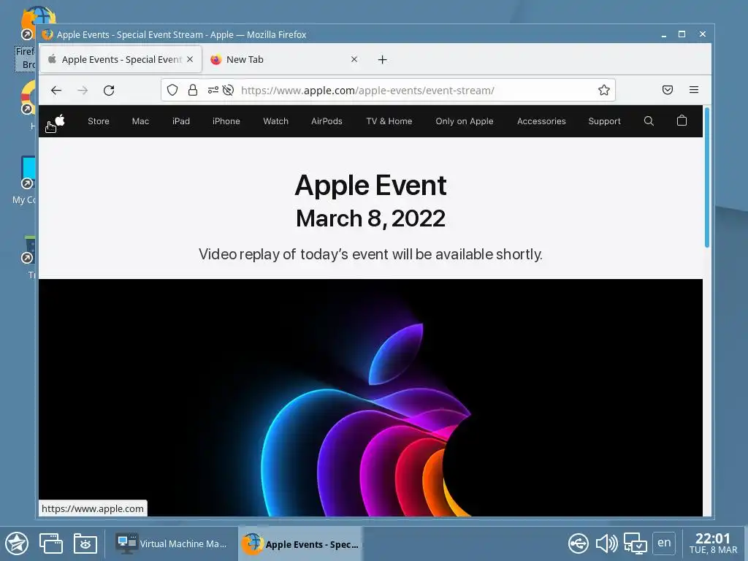Close the Apple Events tab
The image size is (748, 561).
[x=190, y=59]
